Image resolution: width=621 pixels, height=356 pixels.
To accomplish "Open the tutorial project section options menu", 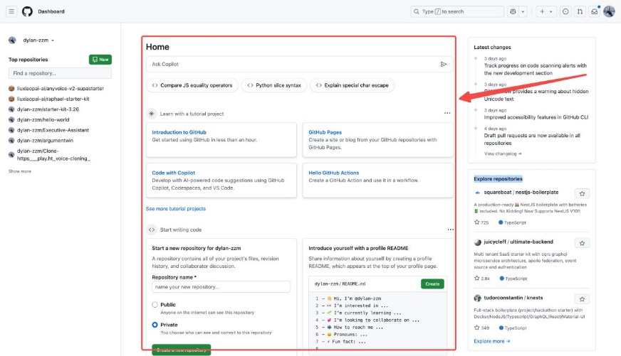I will pos(447,113).
